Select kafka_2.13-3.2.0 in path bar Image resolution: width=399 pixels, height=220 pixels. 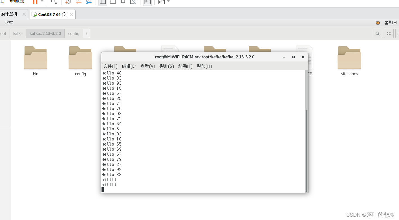(x=45, y=34)
